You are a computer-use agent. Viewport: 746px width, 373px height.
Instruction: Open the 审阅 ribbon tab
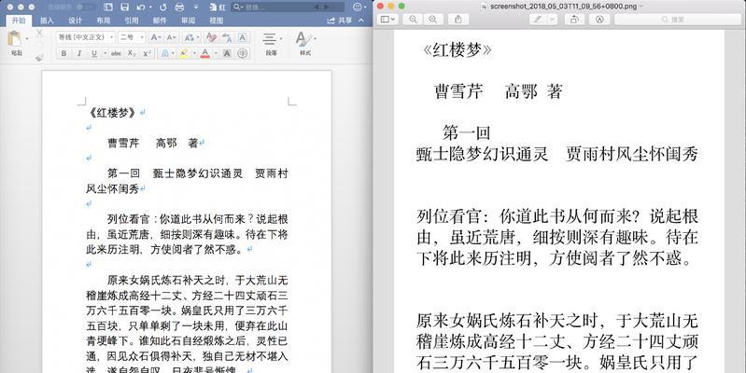click(188, 21)
